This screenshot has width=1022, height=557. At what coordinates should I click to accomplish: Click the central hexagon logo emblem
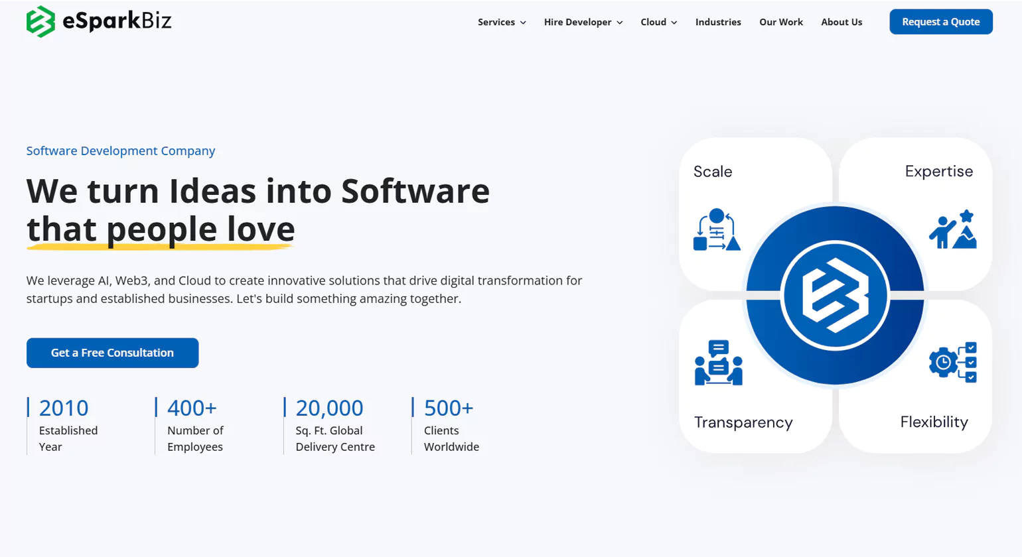point(835,296)
